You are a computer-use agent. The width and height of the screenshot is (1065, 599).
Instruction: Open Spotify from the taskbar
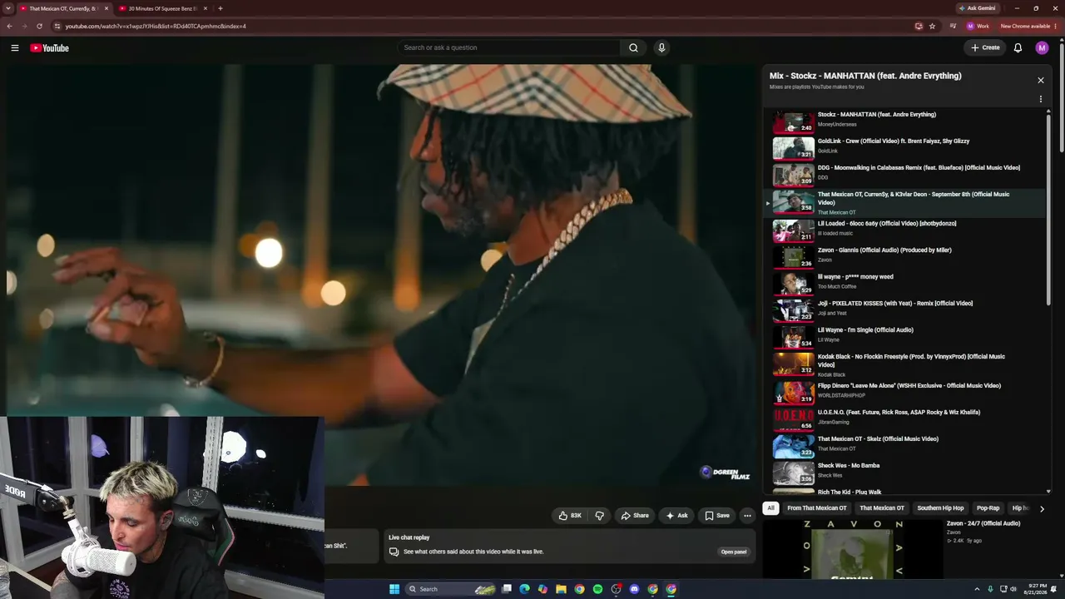597,589
